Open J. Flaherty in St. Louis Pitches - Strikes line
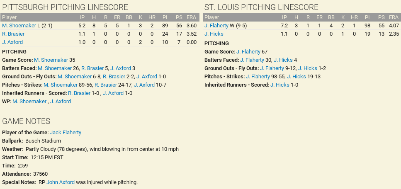The image size is (401, 189). coord(258,77)
